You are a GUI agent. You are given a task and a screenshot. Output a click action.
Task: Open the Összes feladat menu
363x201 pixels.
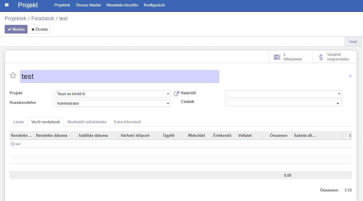click(88, 5)
